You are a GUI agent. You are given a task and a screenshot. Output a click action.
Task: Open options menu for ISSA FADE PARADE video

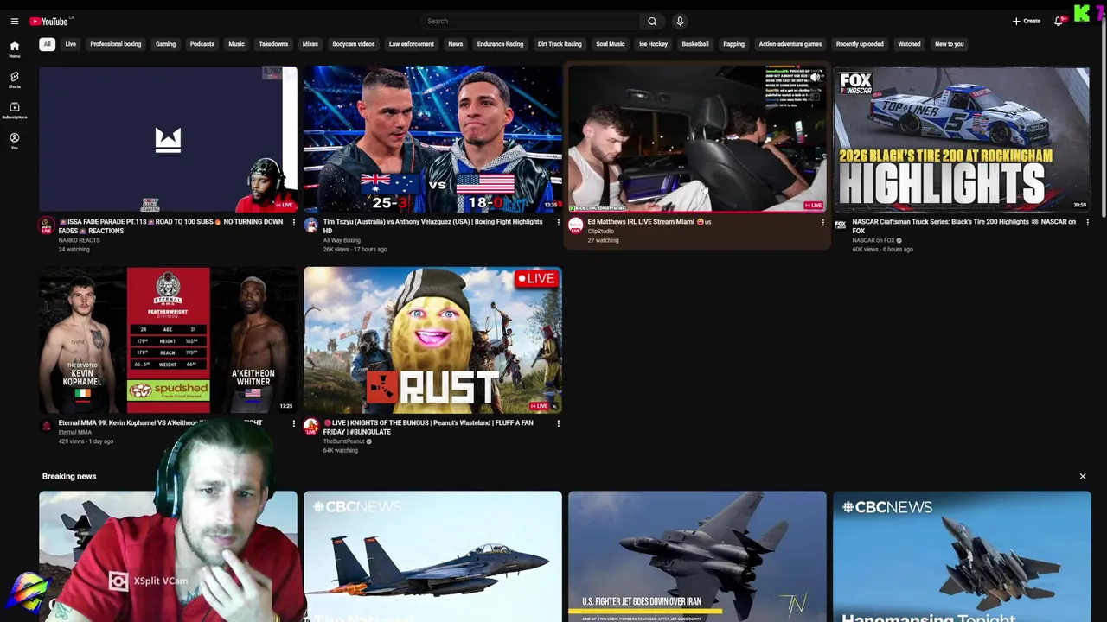coord(293,222)
